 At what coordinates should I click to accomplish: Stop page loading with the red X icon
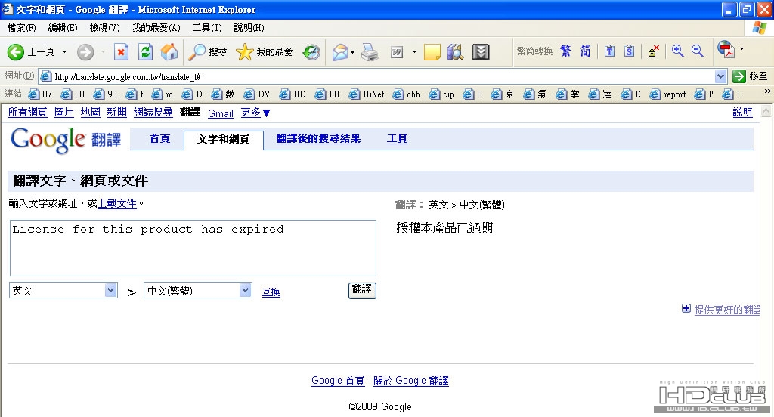coord(121,52)
